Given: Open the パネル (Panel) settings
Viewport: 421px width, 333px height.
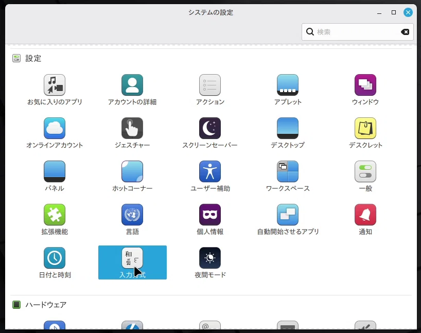Looking at the screenshot, I should [x=55, y=177].
